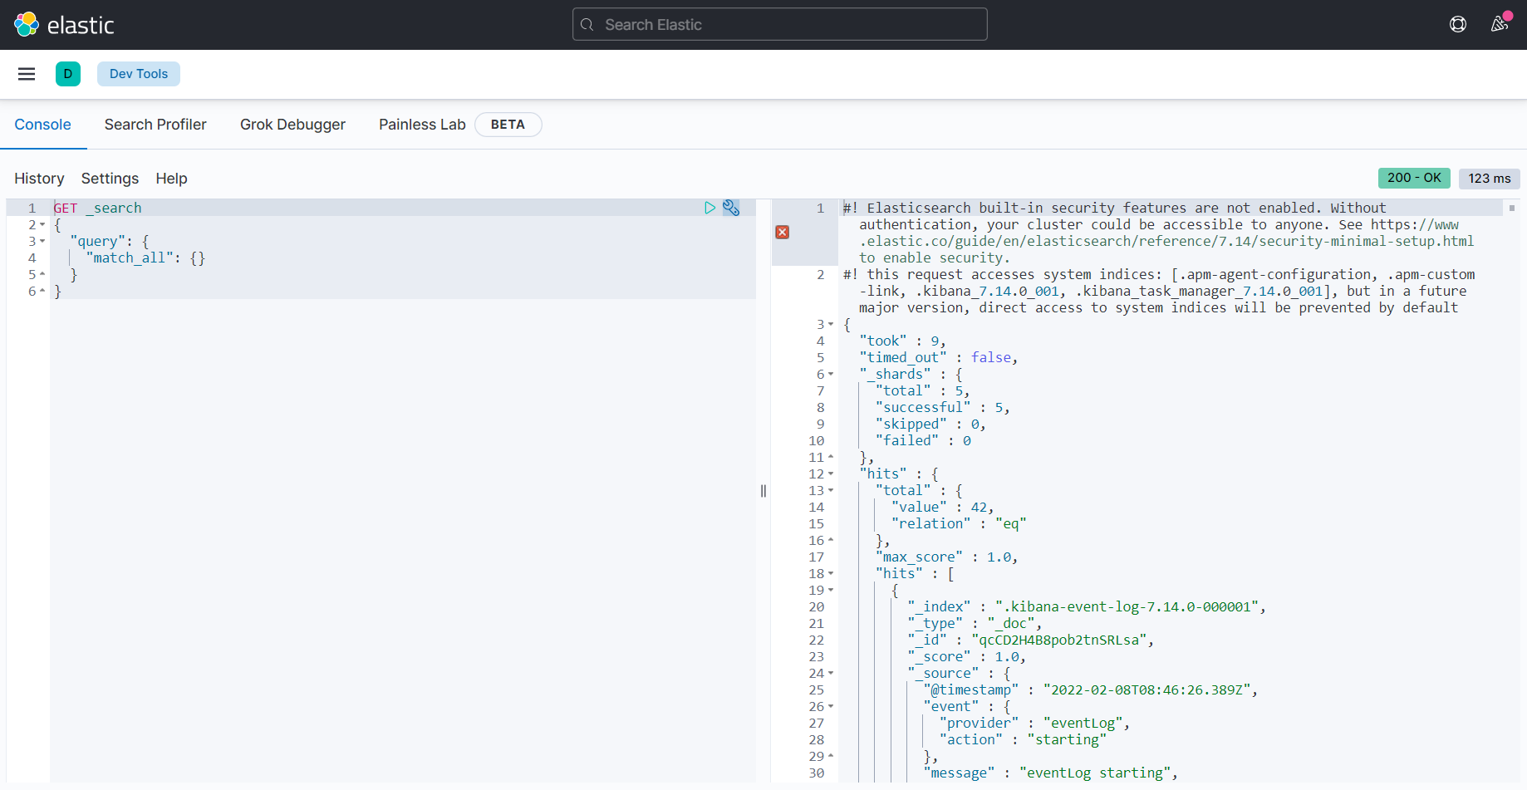Collapse the fold at output line 19
Screen dimensions: 1527x790
point(831,590)
